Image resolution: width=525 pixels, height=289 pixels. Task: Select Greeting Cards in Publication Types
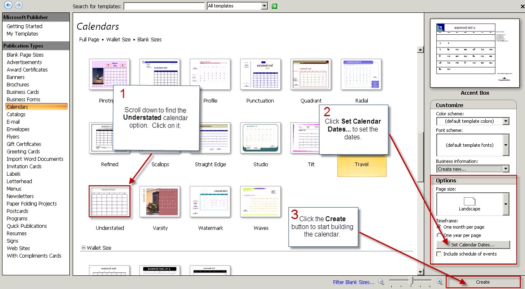23,151
